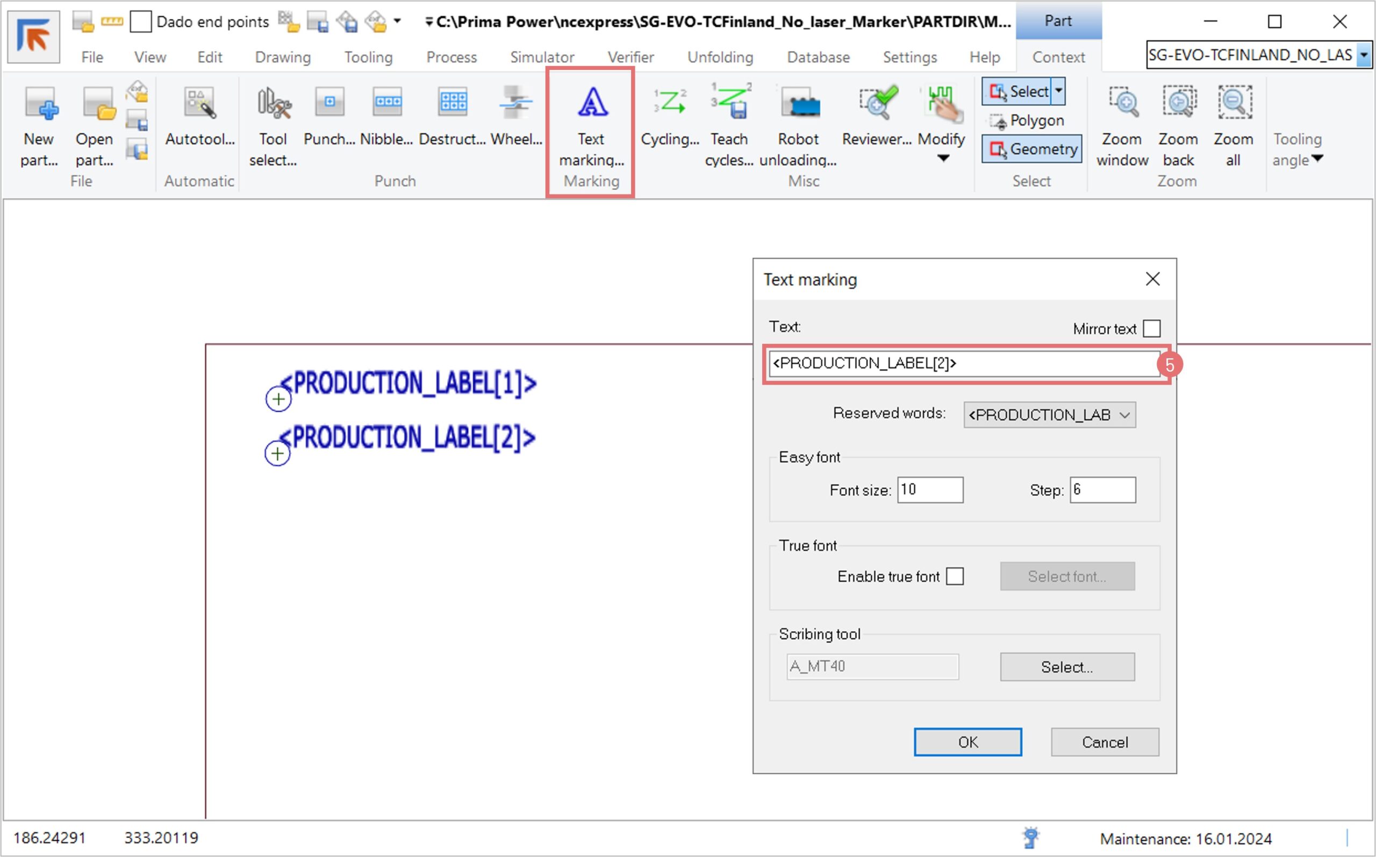Viewport: 1376px width, 857px height.
Task: Expand the SG-EVO-TCFINLAND machine dropdown
Action: 1364,55
